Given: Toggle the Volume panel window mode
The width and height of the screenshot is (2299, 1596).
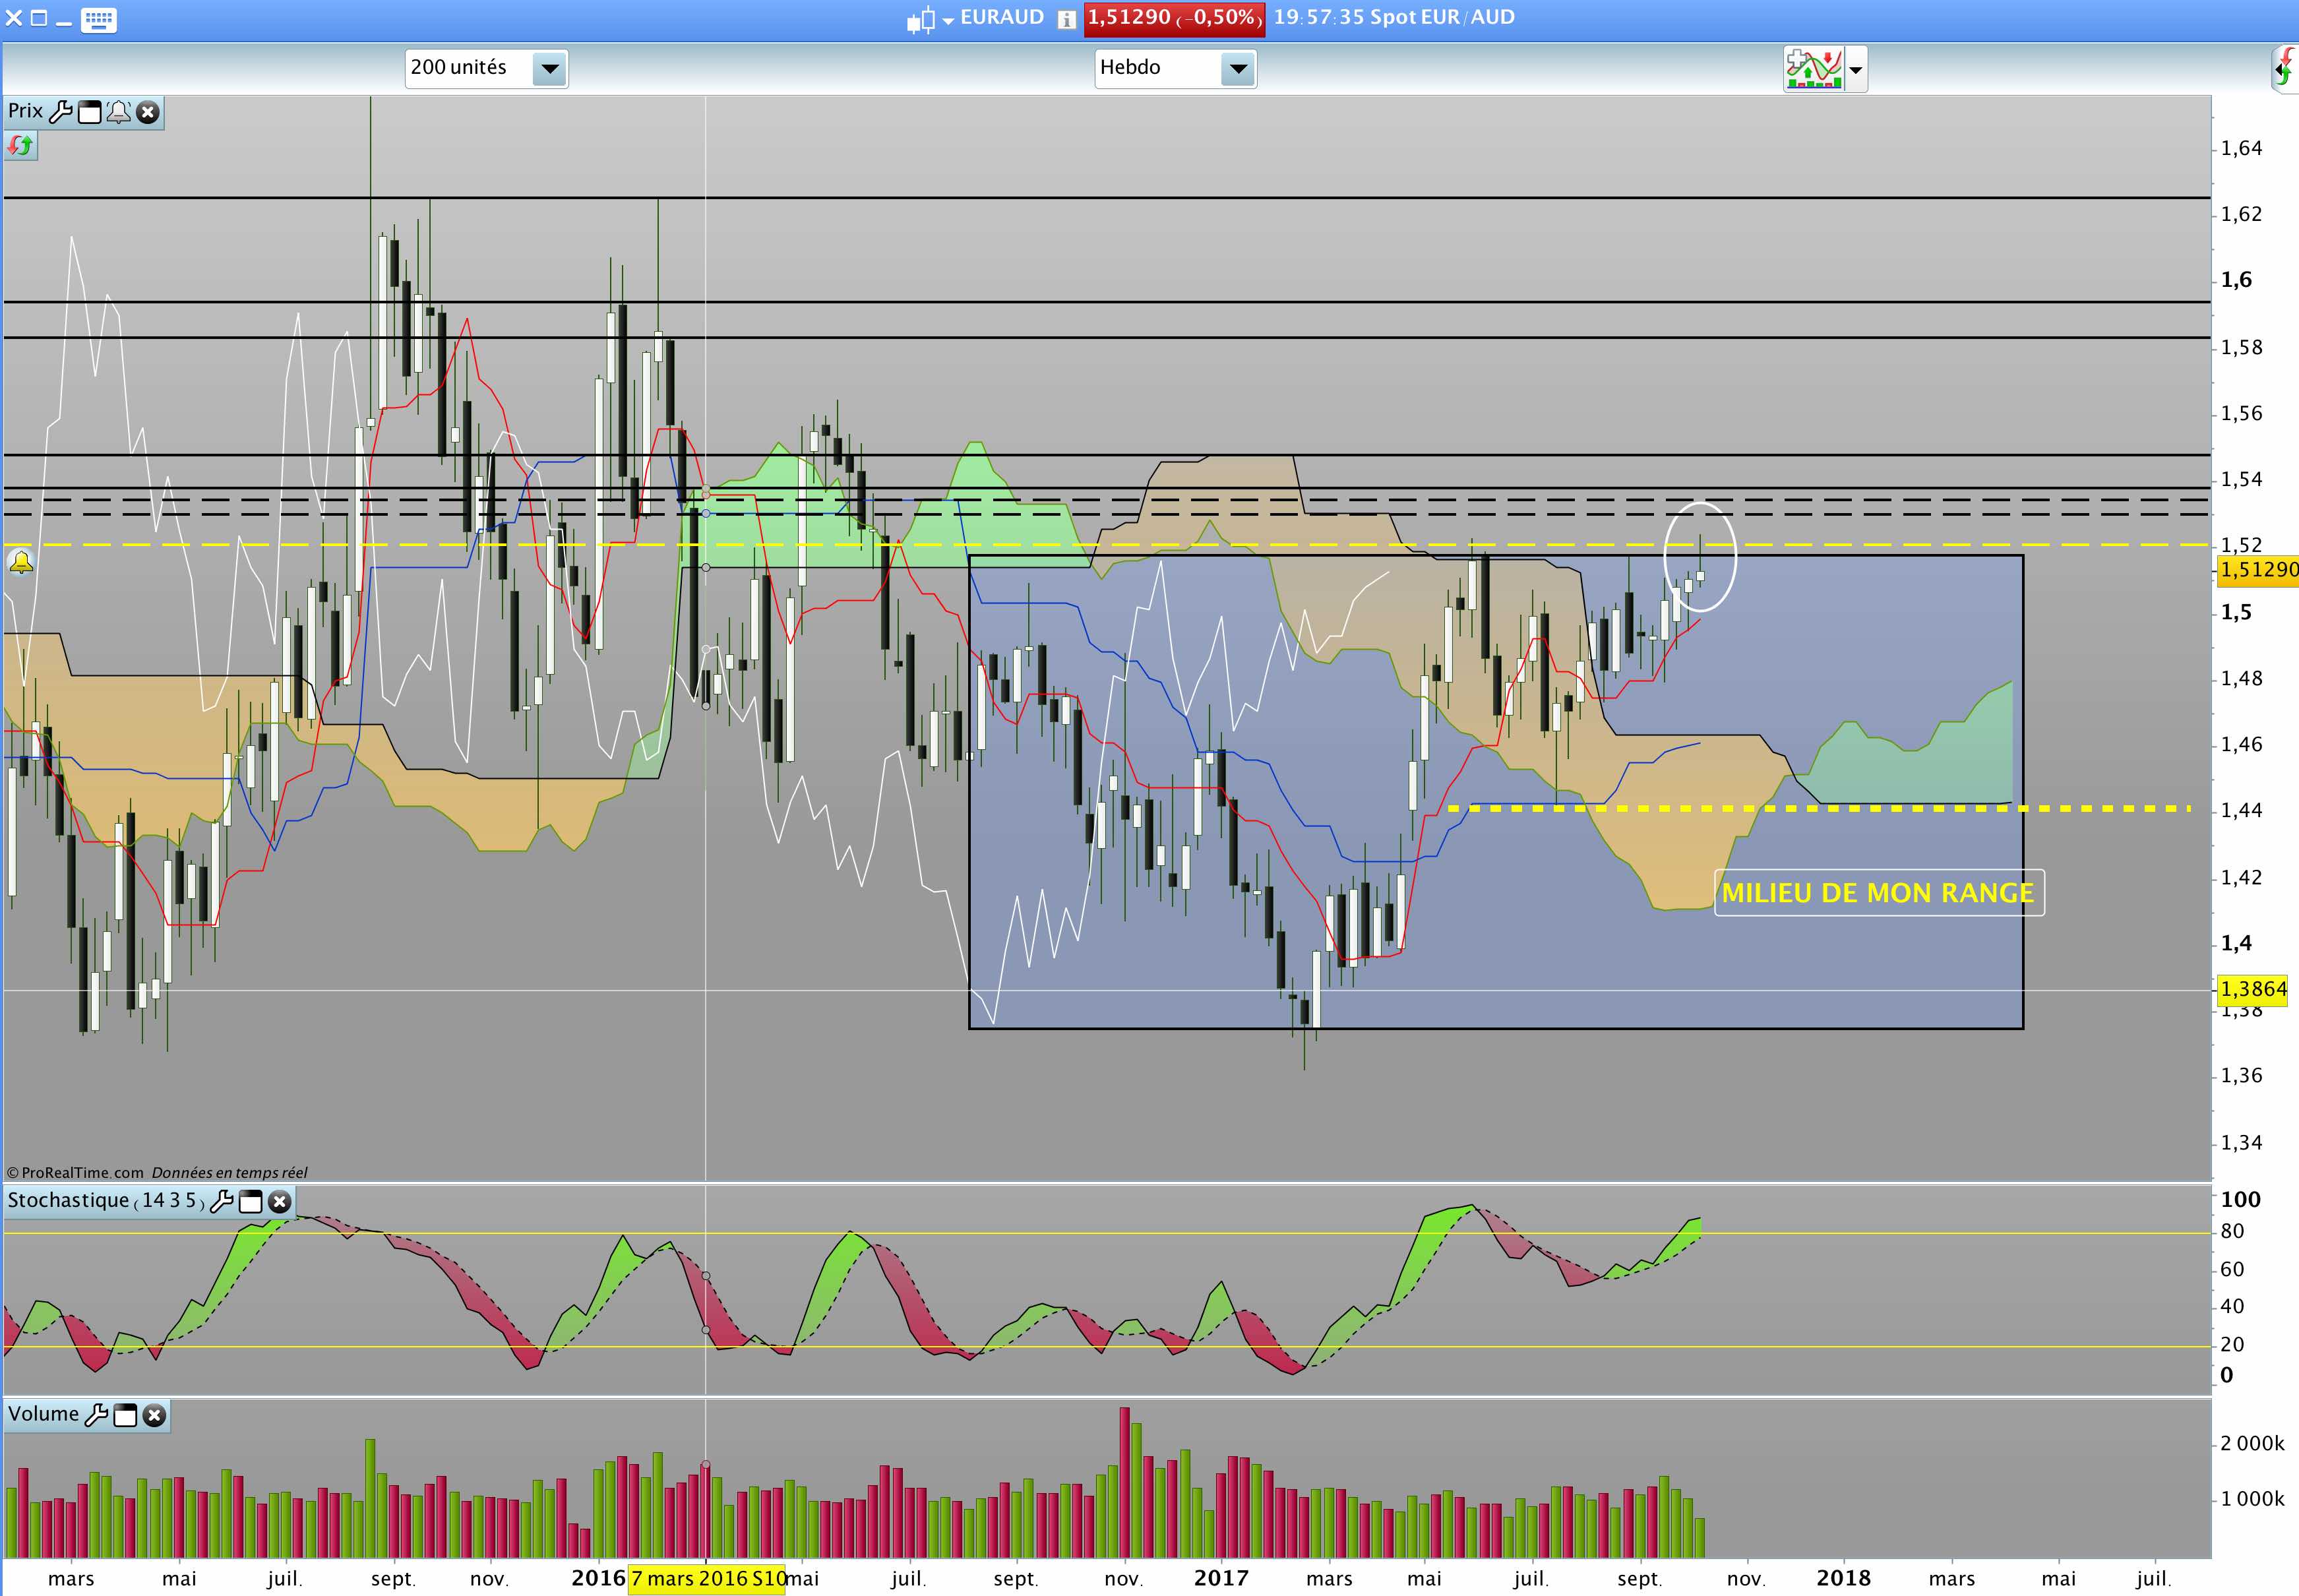Looking at the screenshot, I should (x=126, y=1414).
